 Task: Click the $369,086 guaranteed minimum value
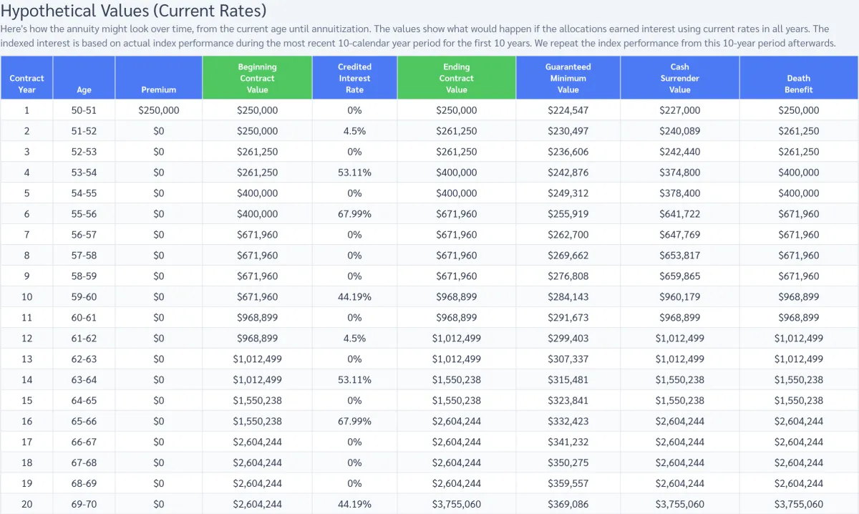[x=568, y=505]
